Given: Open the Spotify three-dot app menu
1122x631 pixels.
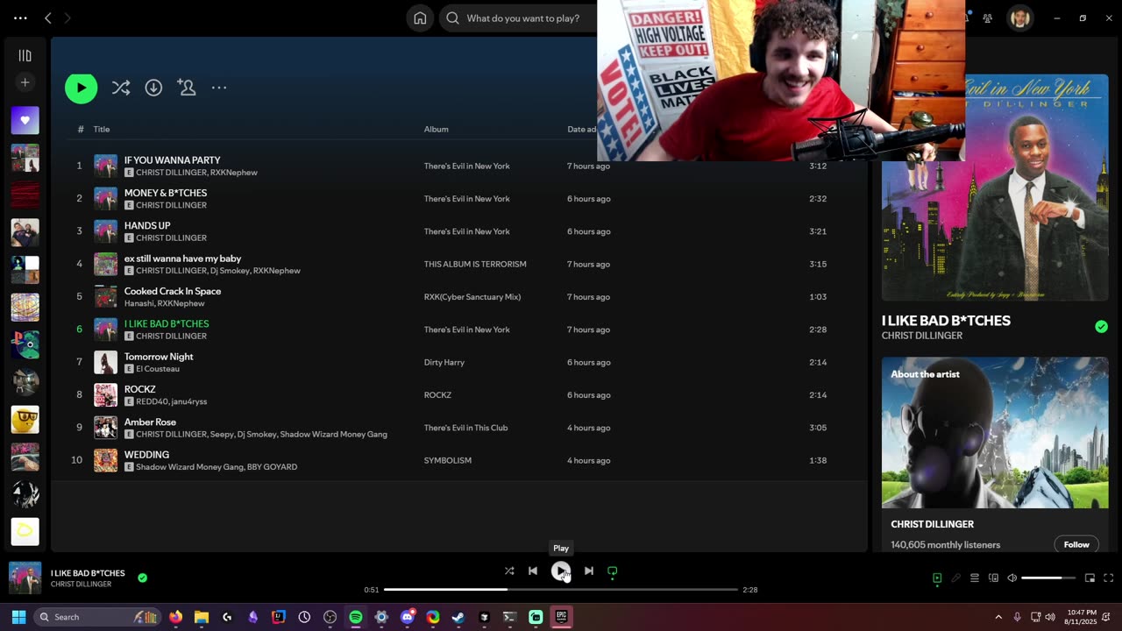Looking at the screenshot, I should (x=20, y=18).
